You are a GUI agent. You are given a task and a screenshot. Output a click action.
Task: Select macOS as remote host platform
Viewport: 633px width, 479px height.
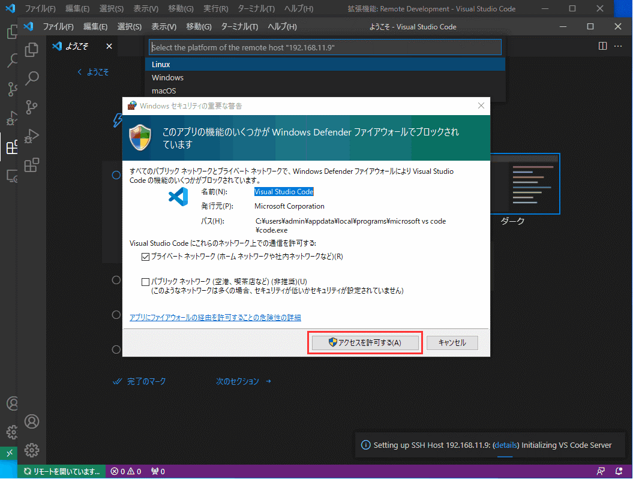[x=325, y=91]
